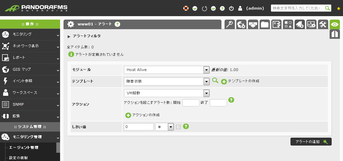343x161 pixels.
Task: Click the テンプレートの作成 link
Action: pyautogui.click(x=243, y=81)
